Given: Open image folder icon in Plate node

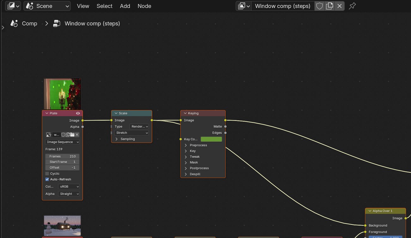Looking at the screenshot, I should click(72, 135).
